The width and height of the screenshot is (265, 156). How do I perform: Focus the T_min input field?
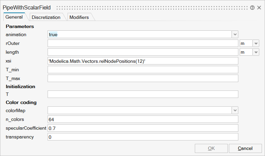pos(143,70)
